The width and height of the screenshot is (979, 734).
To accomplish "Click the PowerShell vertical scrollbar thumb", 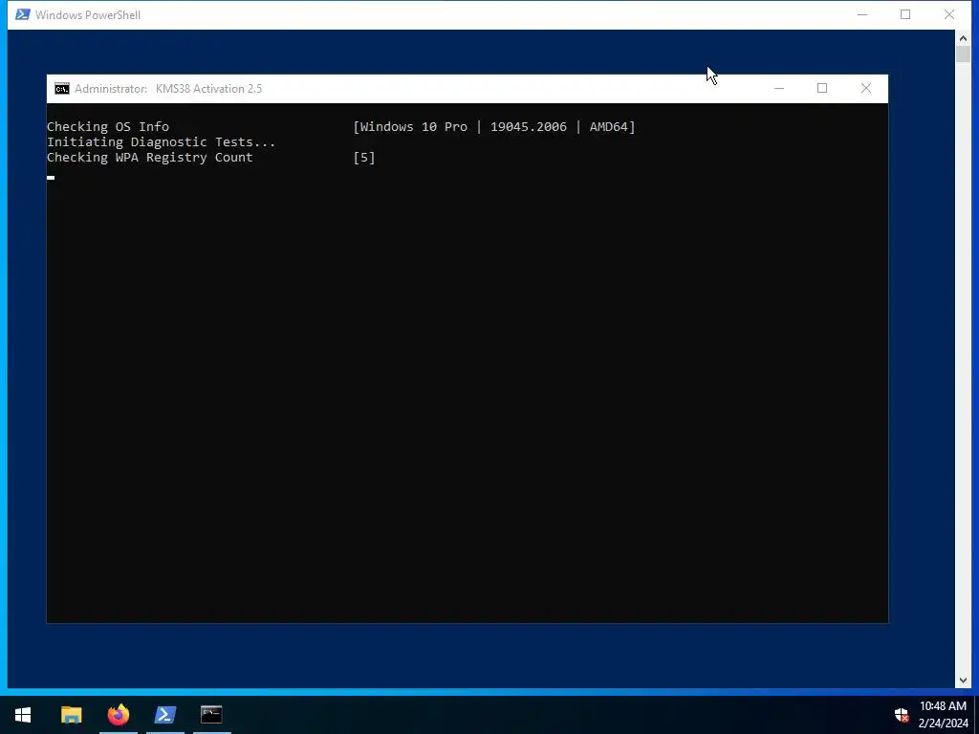I will pyautogui.click(x=963, y=54).
